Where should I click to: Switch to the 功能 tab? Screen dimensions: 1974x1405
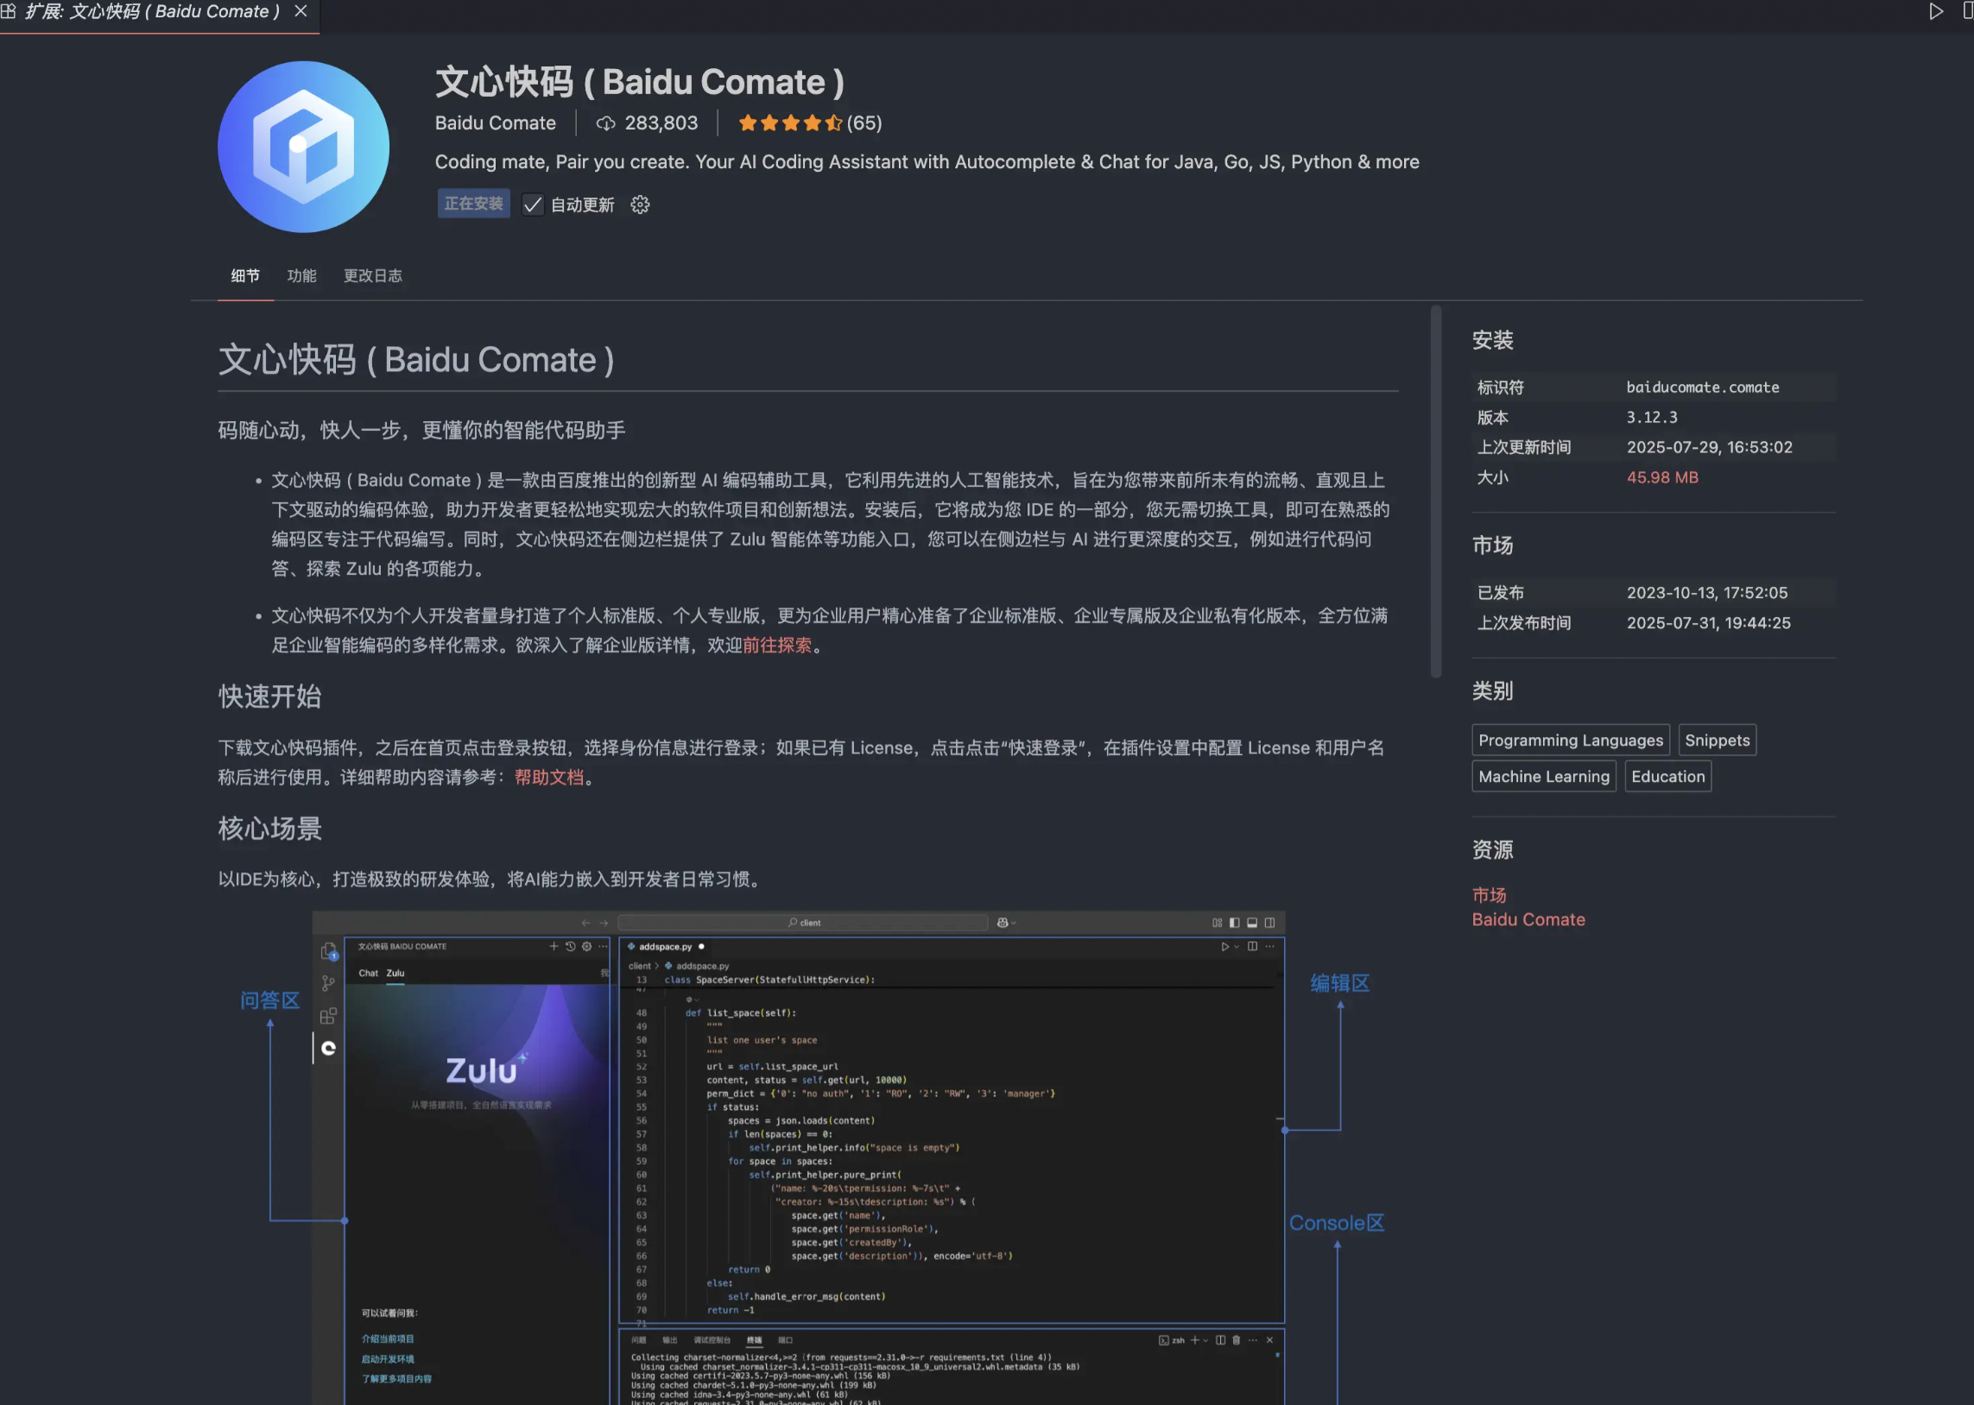(301, 275)
